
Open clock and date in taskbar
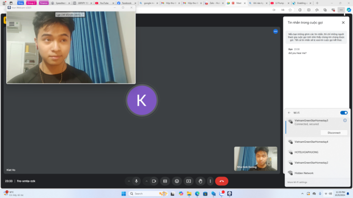coord(340,194)
